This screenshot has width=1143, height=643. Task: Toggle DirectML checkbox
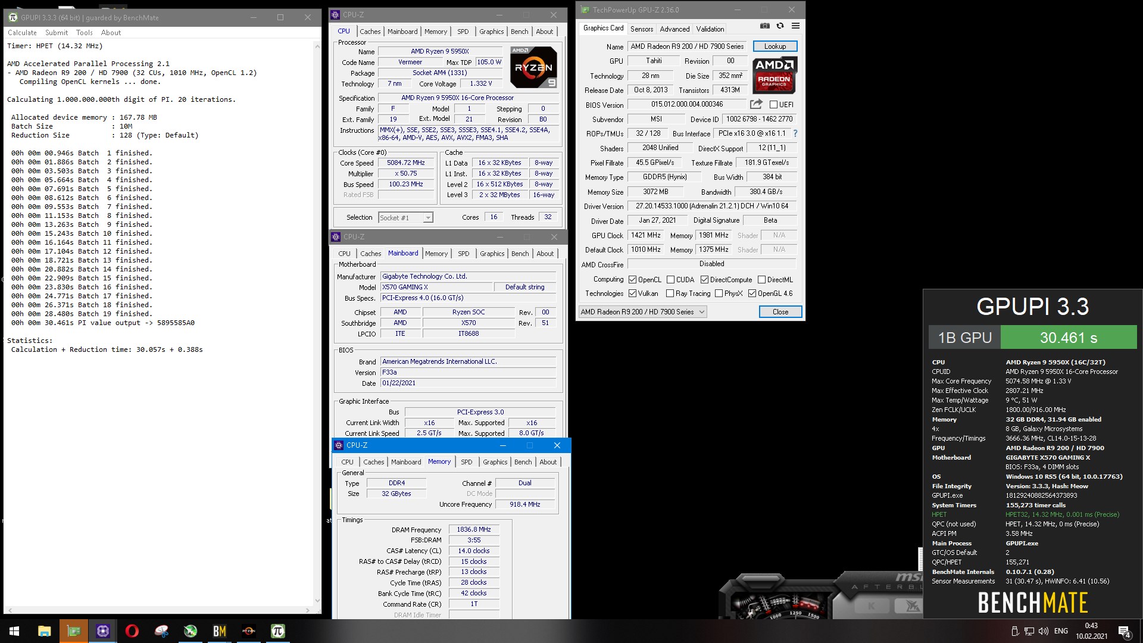(x=761, y=279)
